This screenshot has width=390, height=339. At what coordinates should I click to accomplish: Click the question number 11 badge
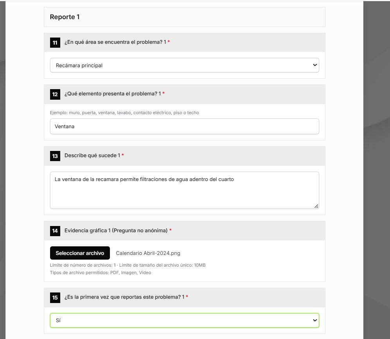click(55, 43)
